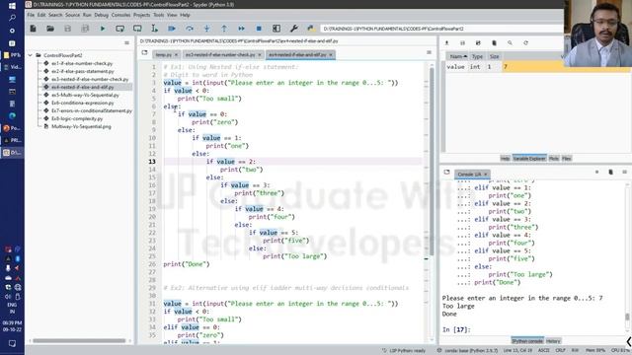This screenshot has width=632, height=355.
Task: Click Variable Explorer import data icon
Action: point(446,42)
